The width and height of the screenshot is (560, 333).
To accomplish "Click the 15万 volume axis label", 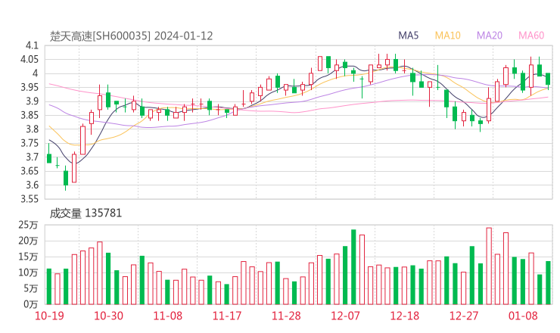I will [x=28, y=257].
